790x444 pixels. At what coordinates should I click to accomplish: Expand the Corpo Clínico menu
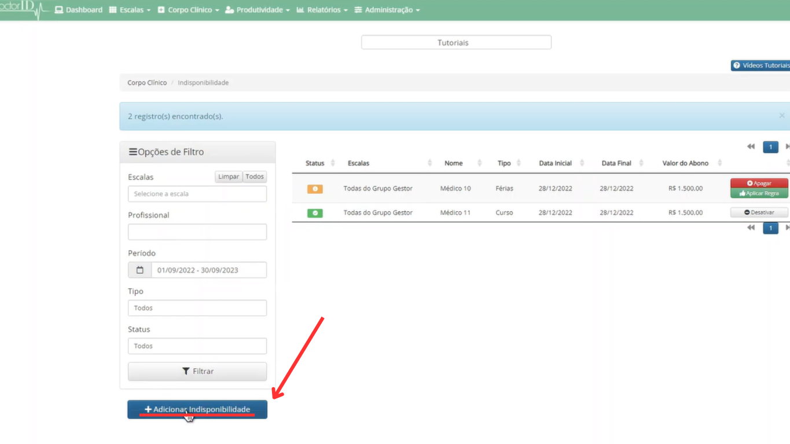(x=189, y=10)
